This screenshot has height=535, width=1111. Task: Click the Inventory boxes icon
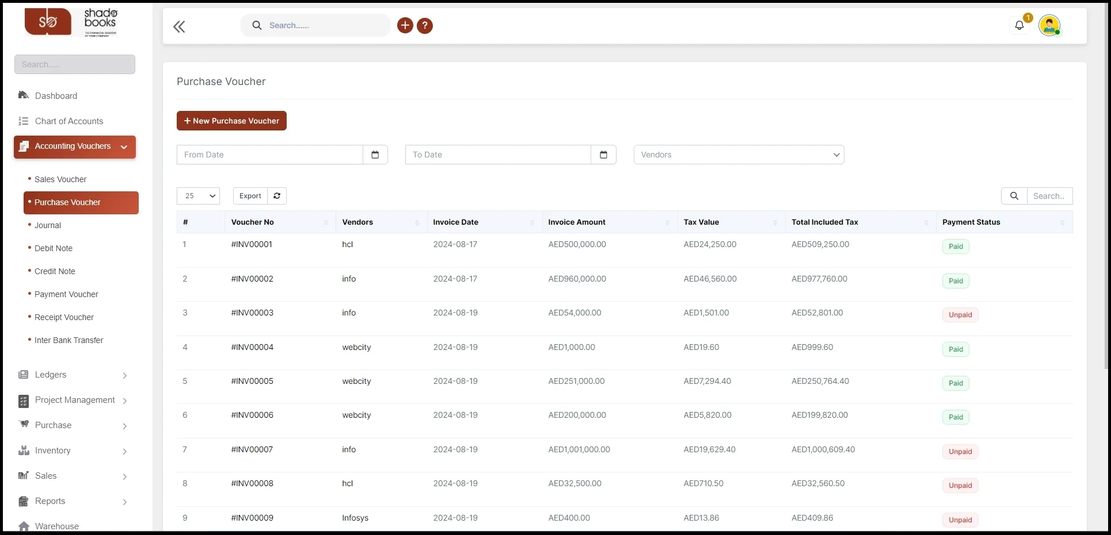[24, 451]
